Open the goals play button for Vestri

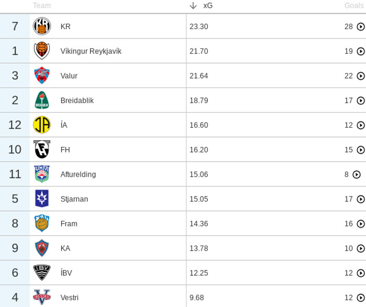coord(361,298)
